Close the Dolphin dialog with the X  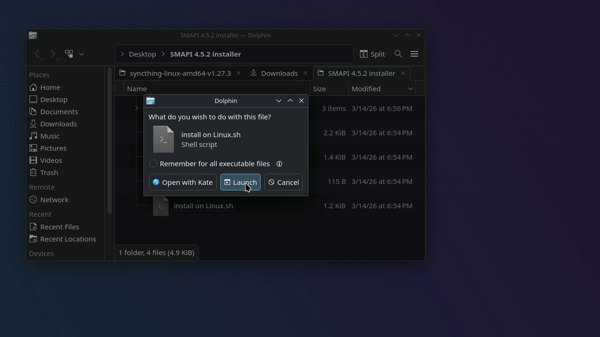(x=302, y=101)
